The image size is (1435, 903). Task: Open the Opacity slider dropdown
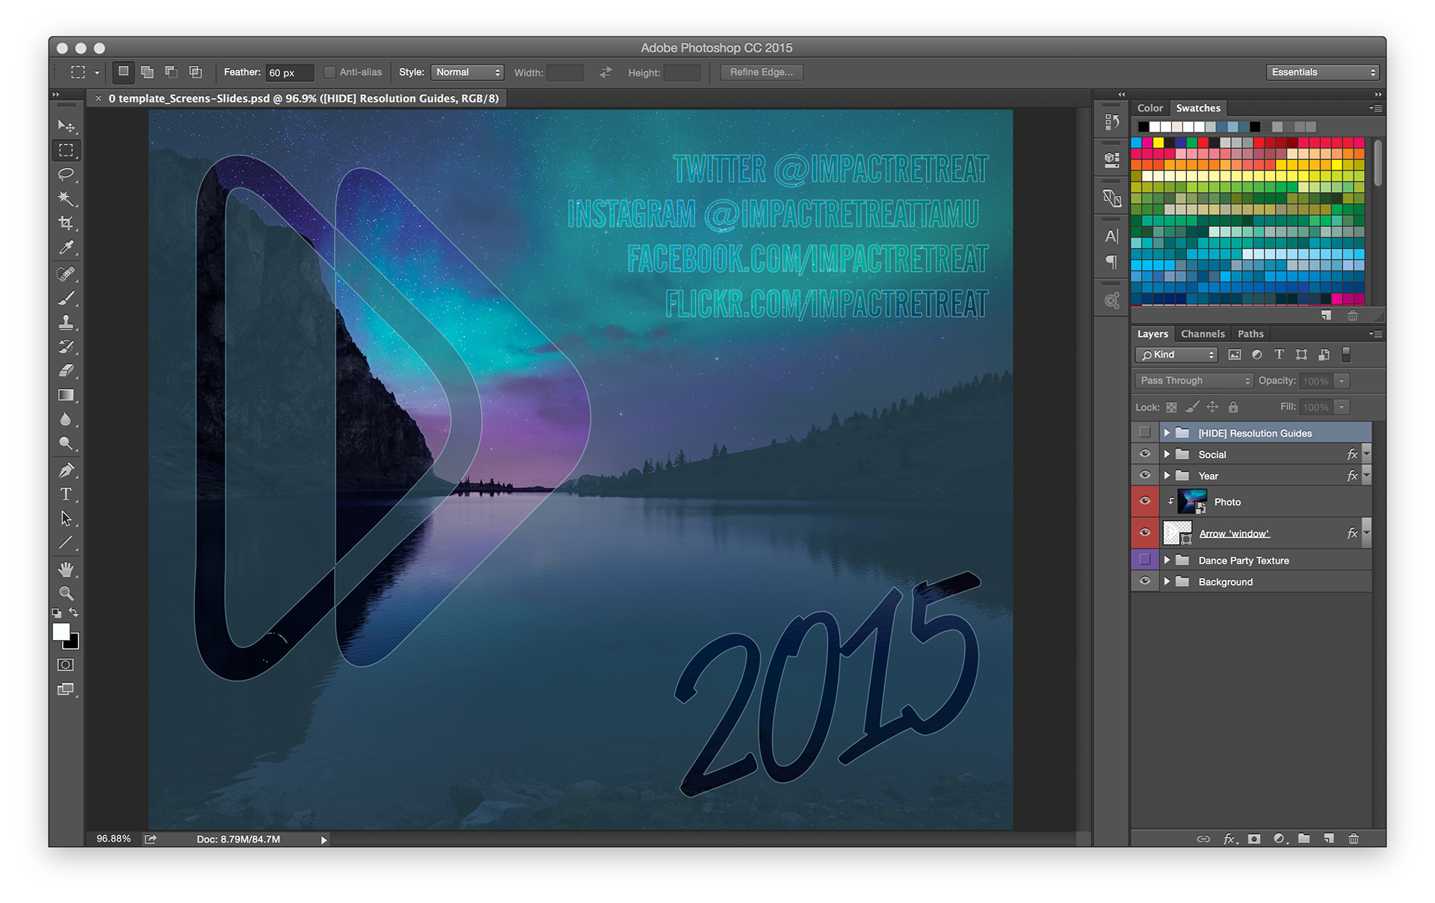point(1342,381)
